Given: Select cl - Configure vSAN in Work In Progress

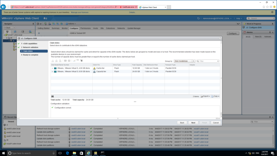Looking at the screenshot, I should [x=258, y=28].
